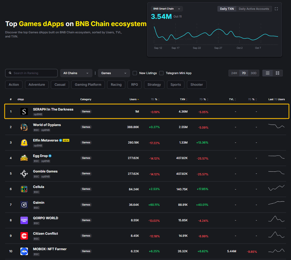
Task: Open the BNB Smart Chain chart dropdown
Action: pyautogui.click(x=167, y=9)
